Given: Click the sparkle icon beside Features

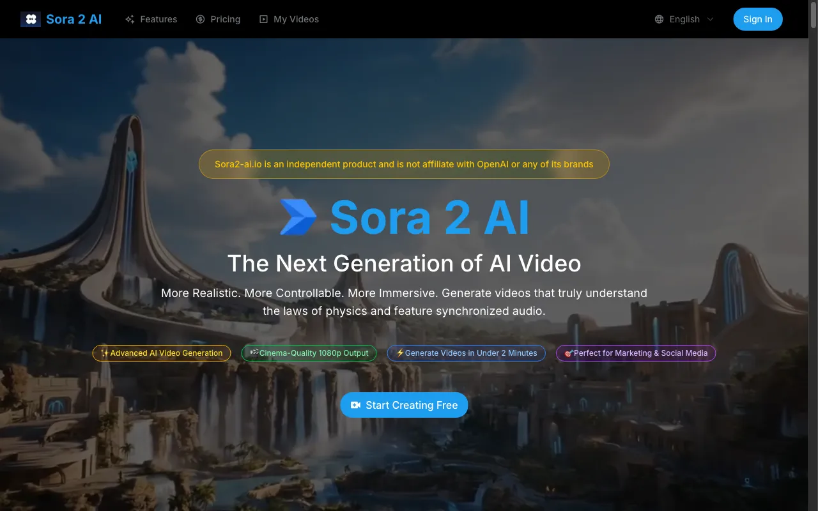Looking at the screenshot, I should [x=130, y=19].
